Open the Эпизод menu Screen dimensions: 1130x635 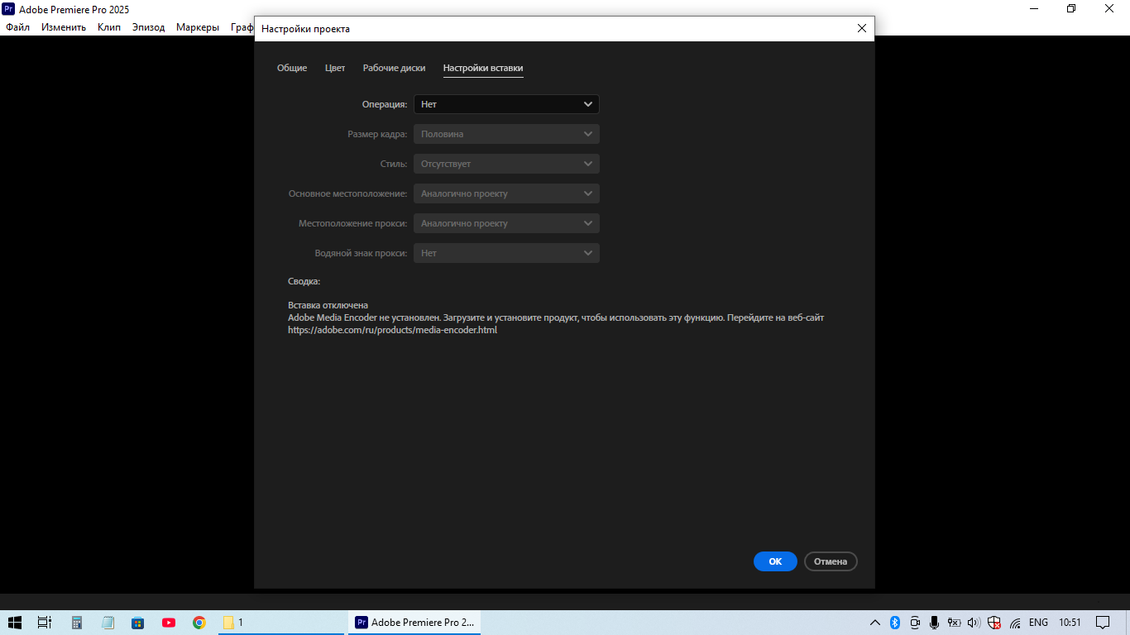click(x=149, y=27)
